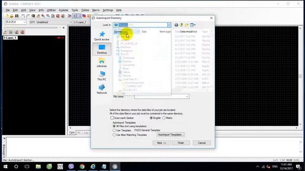
Task: Open the taskbar clock showing 11:41 AM
Action: (286, 167)
